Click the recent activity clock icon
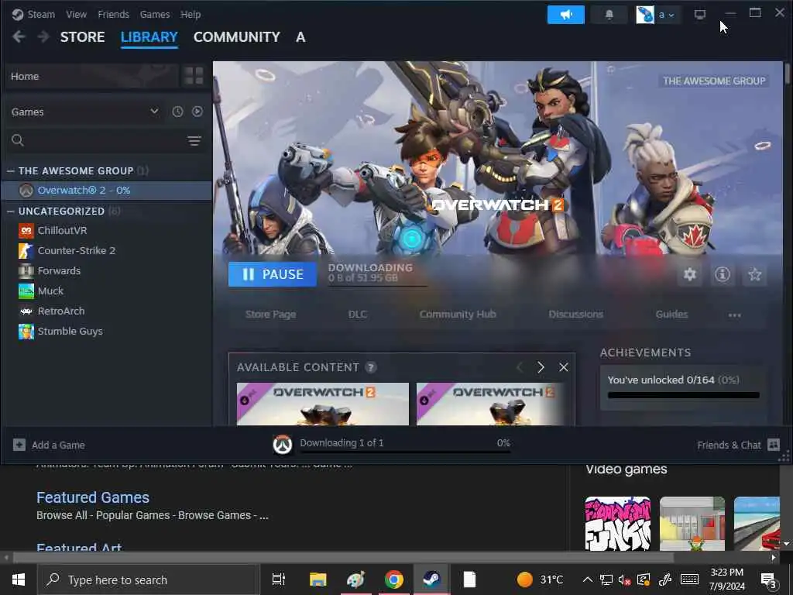The width and height of the screenshot is (793, 595). [177, 112]
